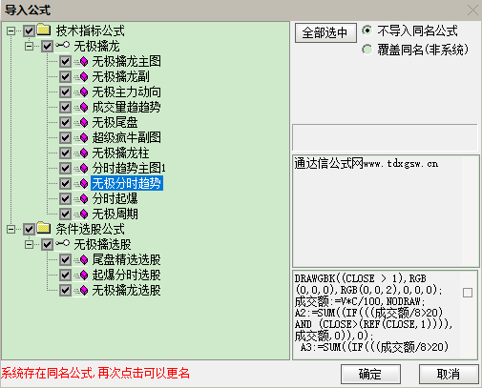The image size is (482, 388).
Task: Collapse the 技术指标公式 tree node
Action: click(10, 31)
